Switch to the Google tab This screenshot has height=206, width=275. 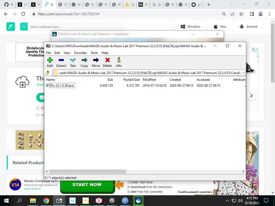(x=157, y=5)
